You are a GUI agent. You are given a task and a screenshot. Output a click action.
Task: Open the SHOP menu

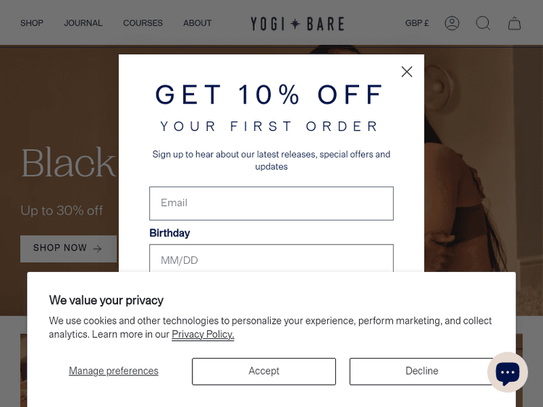[32, 23]
